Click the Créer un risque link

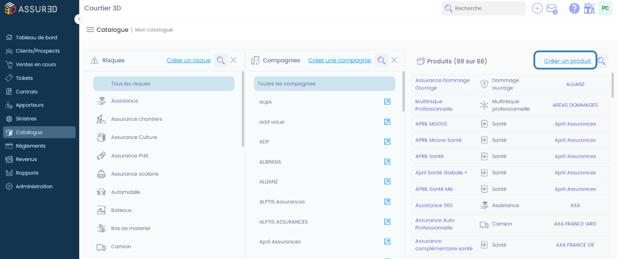(x=188, y=60)
